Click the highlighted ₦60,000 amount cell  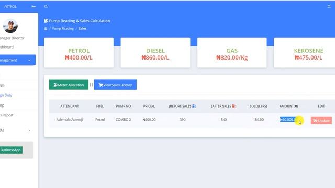(x=288, y=120)
